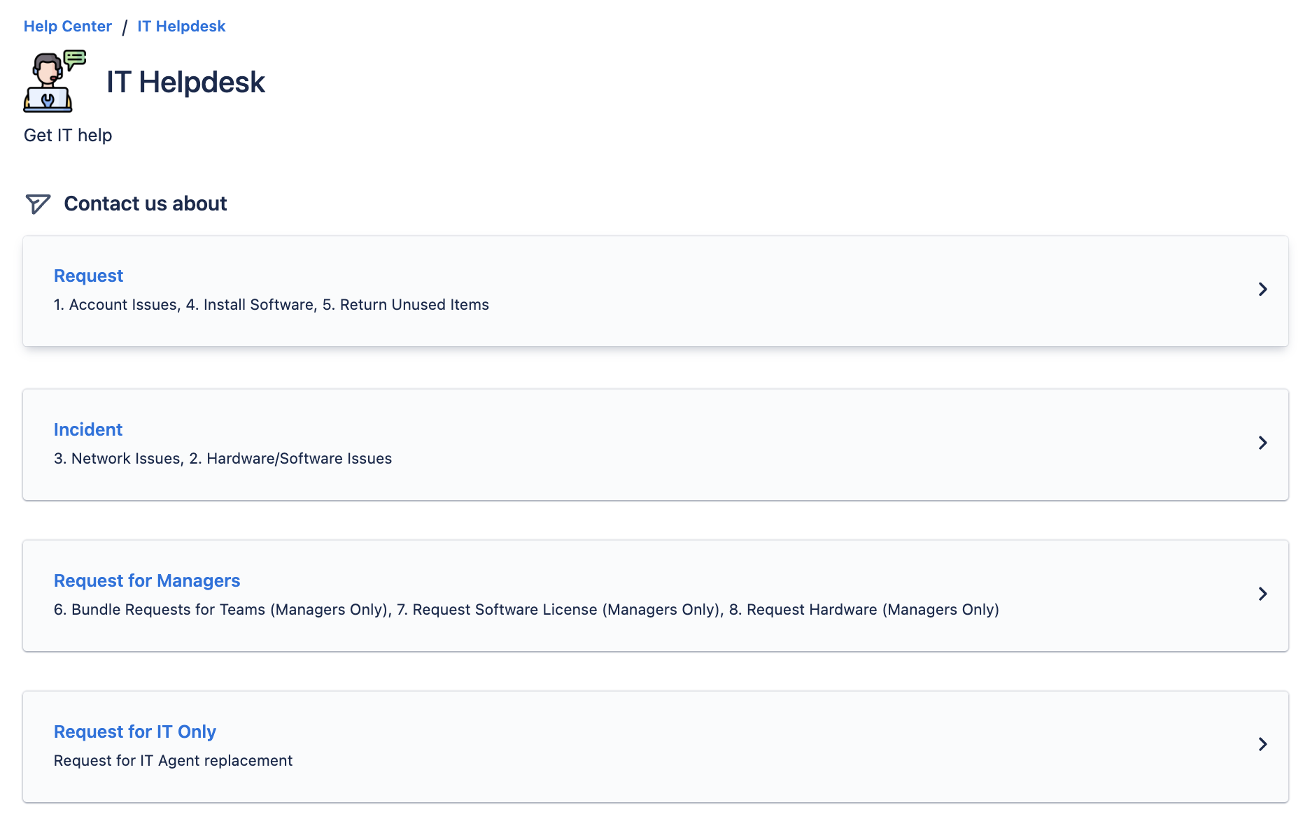Open the Request category link

click(88, 276)
